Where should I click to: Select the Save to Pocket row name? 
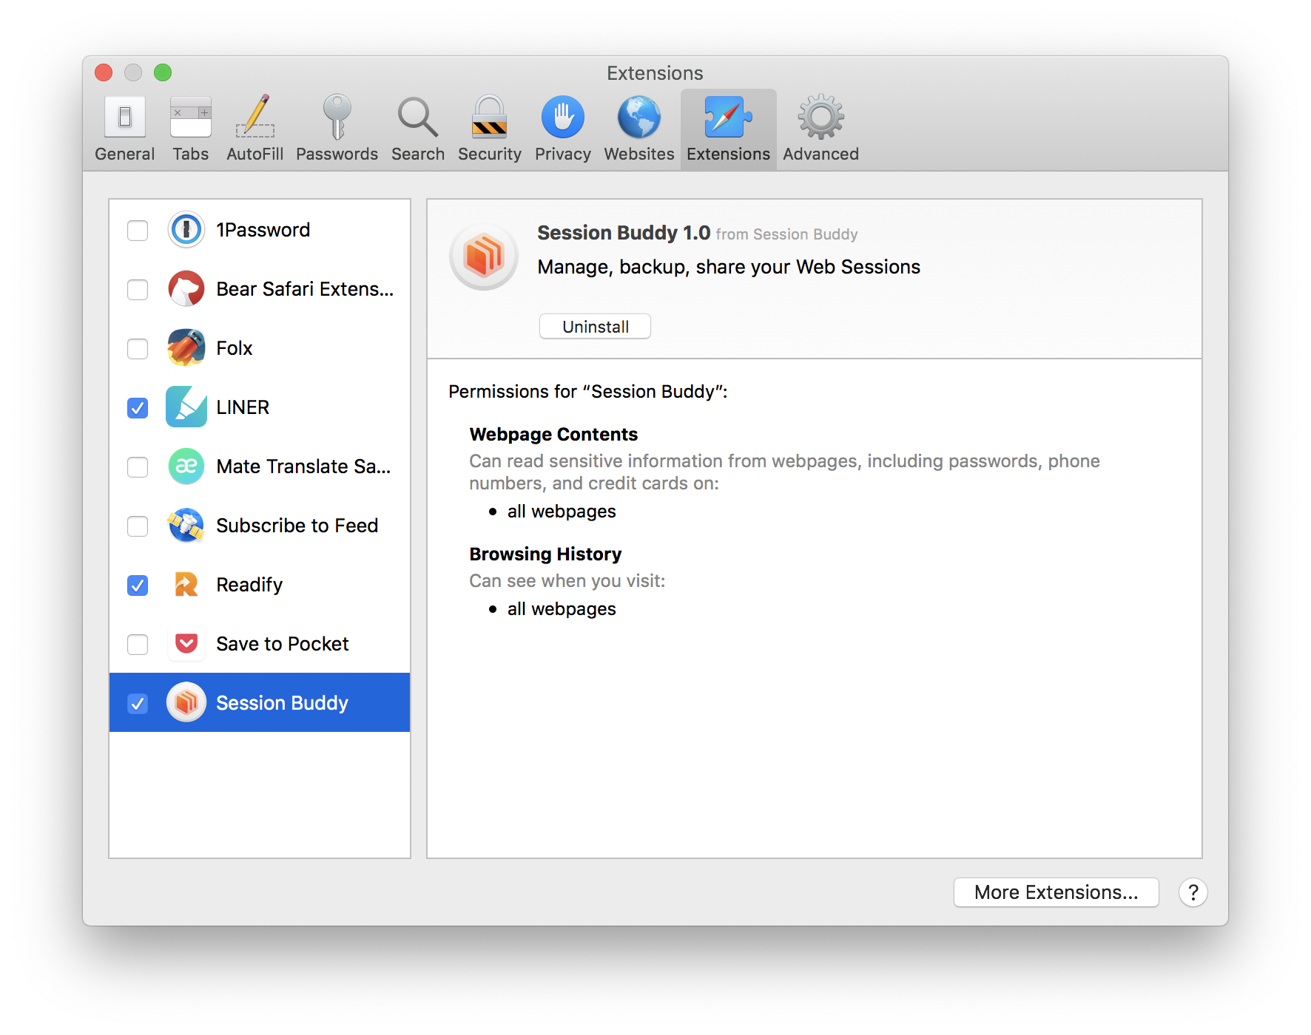click(282, 644)
